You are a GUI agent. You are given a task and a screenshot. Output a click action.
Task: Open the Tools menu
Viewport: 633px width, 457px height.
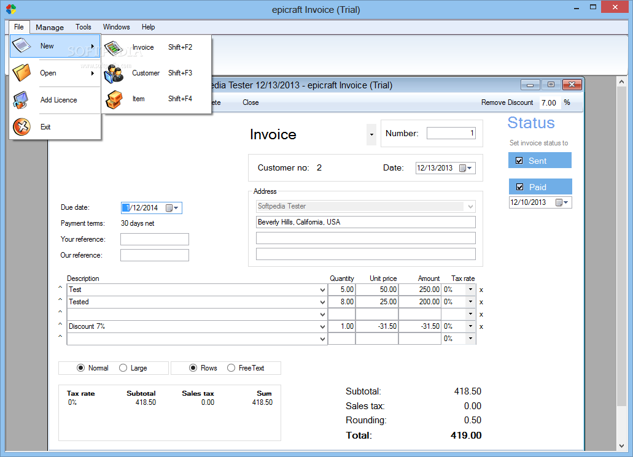(x=83, y=27)
